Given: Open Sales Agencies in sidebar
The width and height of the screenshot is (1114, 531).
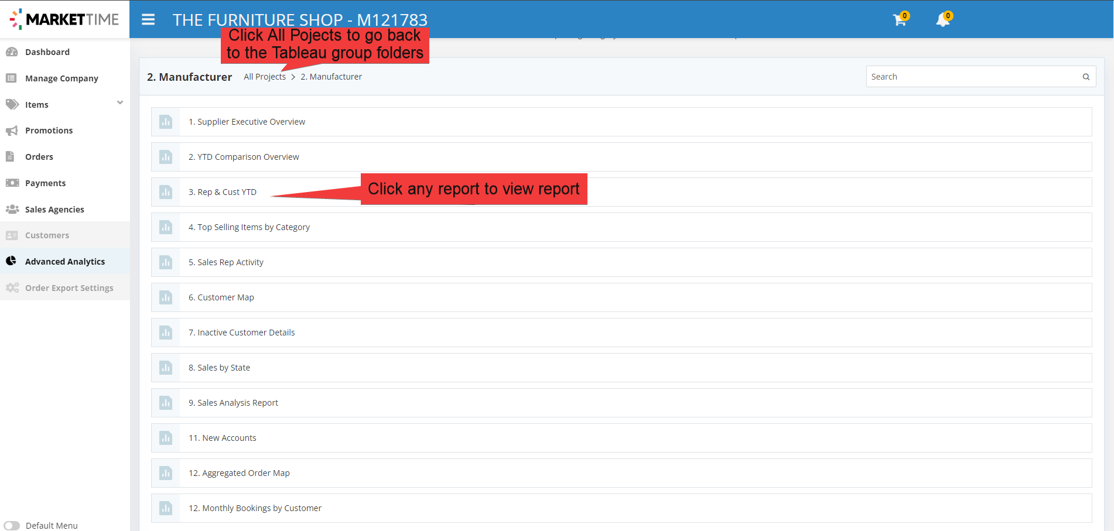Looking at the screenshot, I should point(54,210).
